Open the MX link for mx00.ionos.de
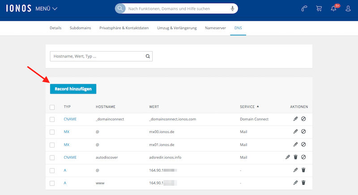Image resolution: width=358 pixels, height=195 pixels. 66,132
